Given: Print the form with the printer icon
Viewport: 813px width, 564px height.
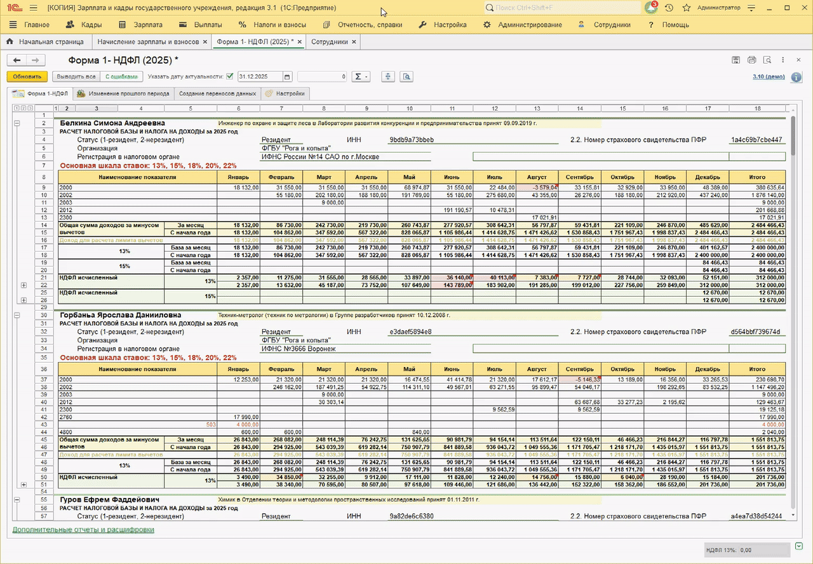Looking at the screenshot, I should [x=752, y=60].
